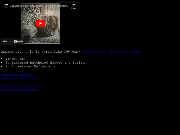This screenshot has width=180, height=135.
Task: Click text 'Apparently, this is worth like 160 USD?'
Action: click(41, 52)
